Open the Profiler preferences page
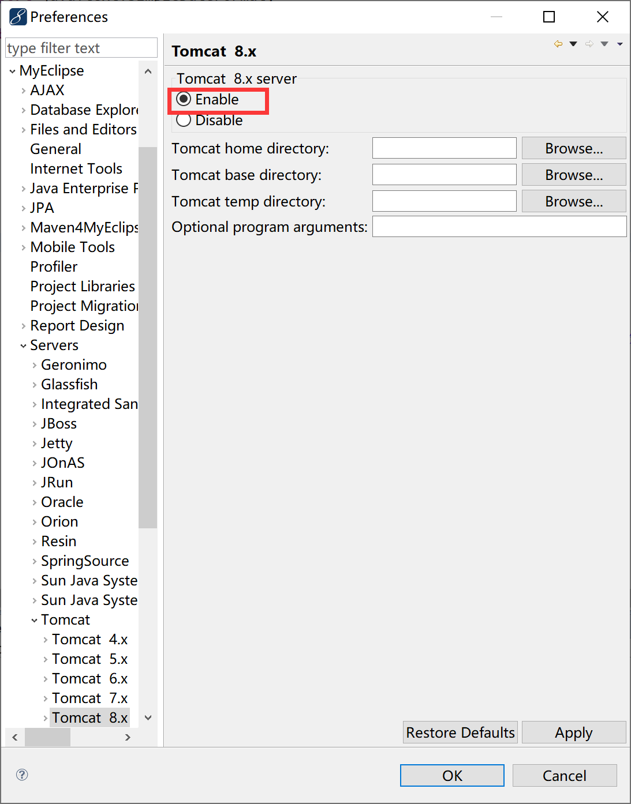 (x=54, y=266)
